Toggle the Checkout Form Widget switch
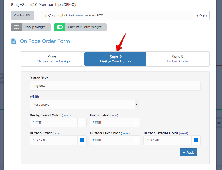This screenshot has height=170, width=222. click(60, 27)
